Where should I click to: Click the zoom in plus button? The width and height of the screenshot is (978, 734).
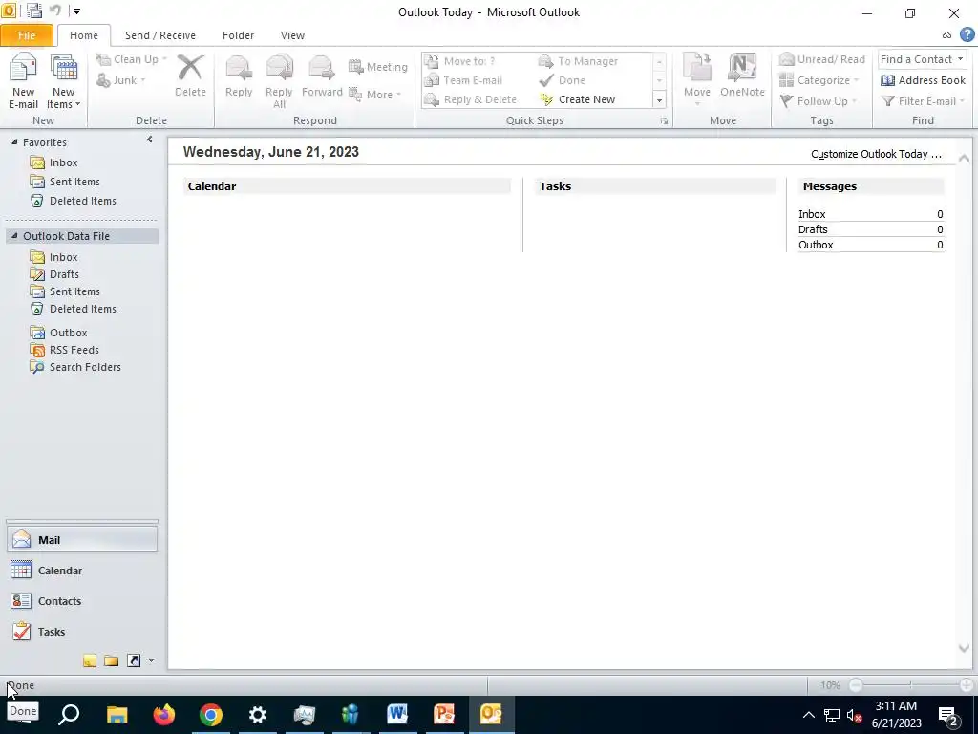tap(967, 685)
